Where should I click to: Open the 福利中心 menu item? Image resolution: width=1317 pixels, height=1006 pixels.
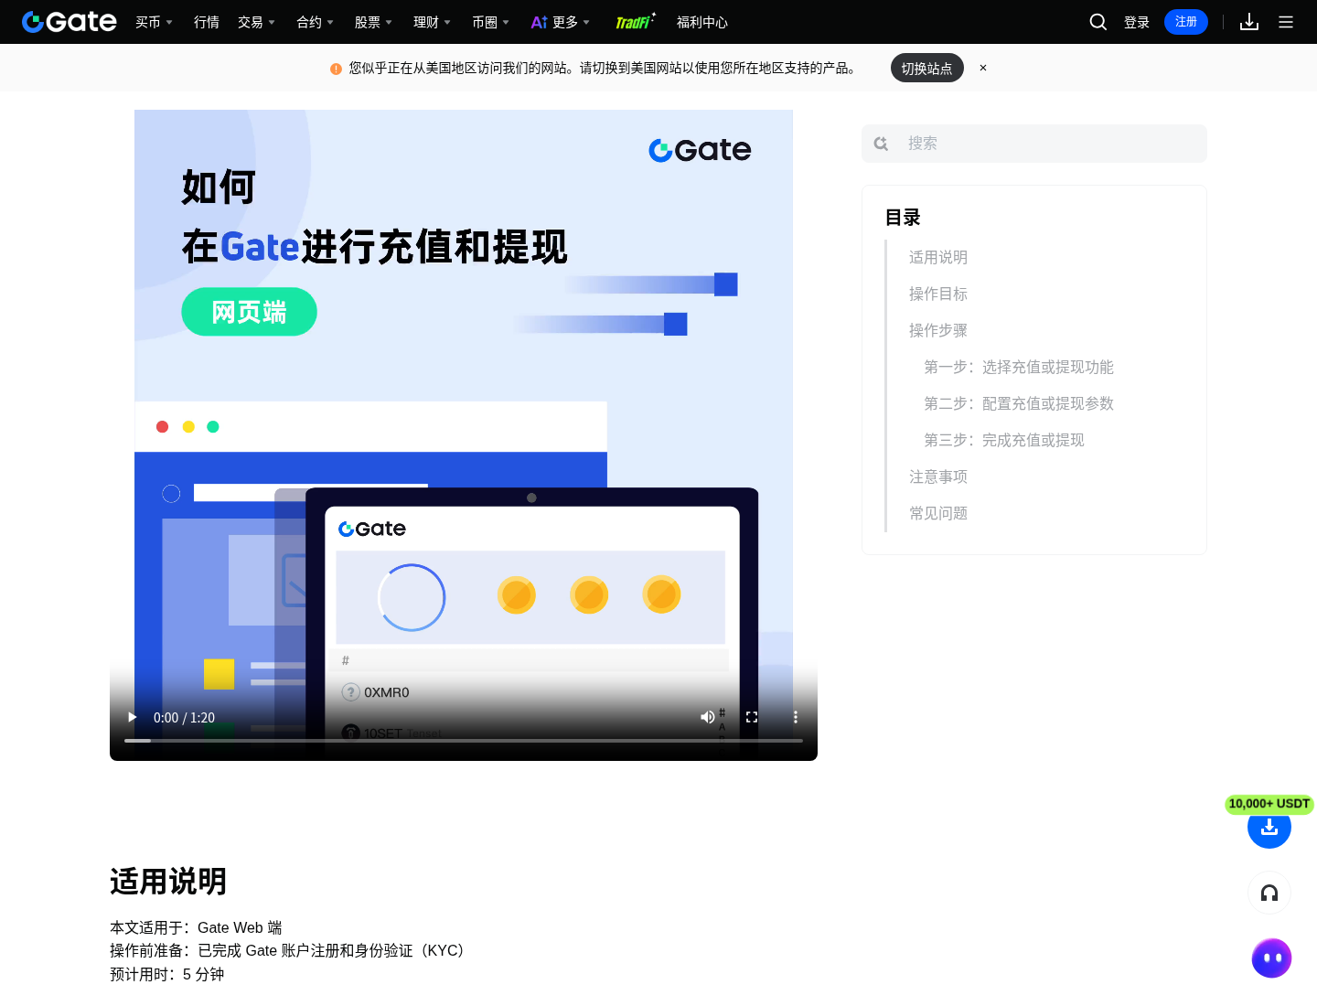702,22
